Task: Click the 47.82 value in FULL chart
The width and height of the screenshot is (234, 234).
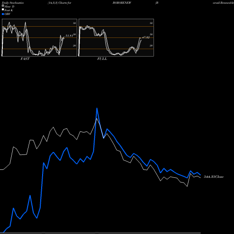Action: (146, 37)
